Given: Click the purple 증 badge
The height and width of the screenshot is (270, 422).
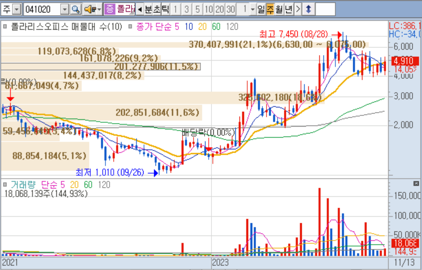Looking at the screenshot, I should point(110,10).
